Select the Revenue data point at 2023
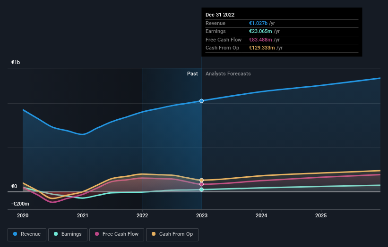Image resolution: width=388 pixels, height=247 pixels. 202,101
